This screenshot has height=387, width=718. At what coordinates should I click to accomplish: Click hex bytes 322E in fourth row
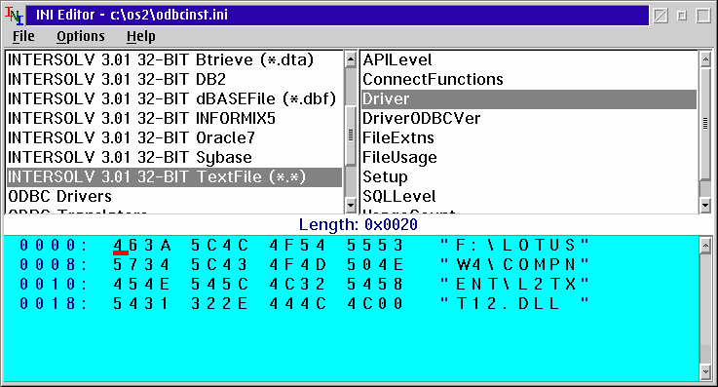[220, 303]
